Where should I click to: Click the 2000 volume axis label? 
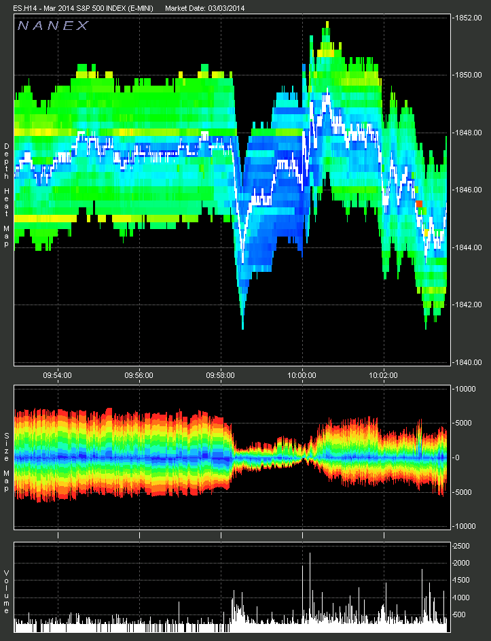(x=462, y=563)
